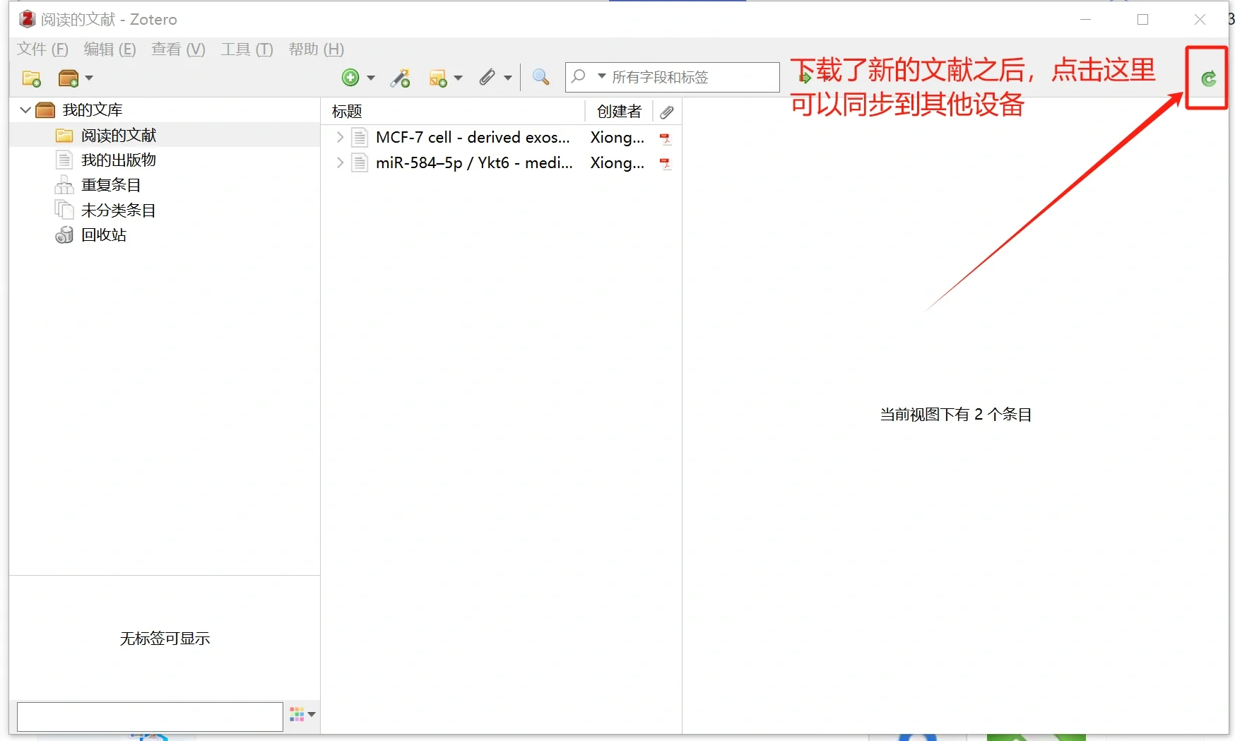Expand the miR-584-5p item row
Screen dimensions: 1235x741
tap(339, 162)
